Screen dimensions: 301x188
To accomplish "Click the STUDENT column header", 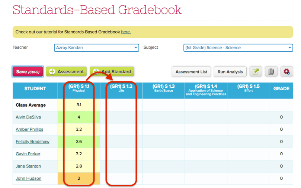I will [35, 90].
